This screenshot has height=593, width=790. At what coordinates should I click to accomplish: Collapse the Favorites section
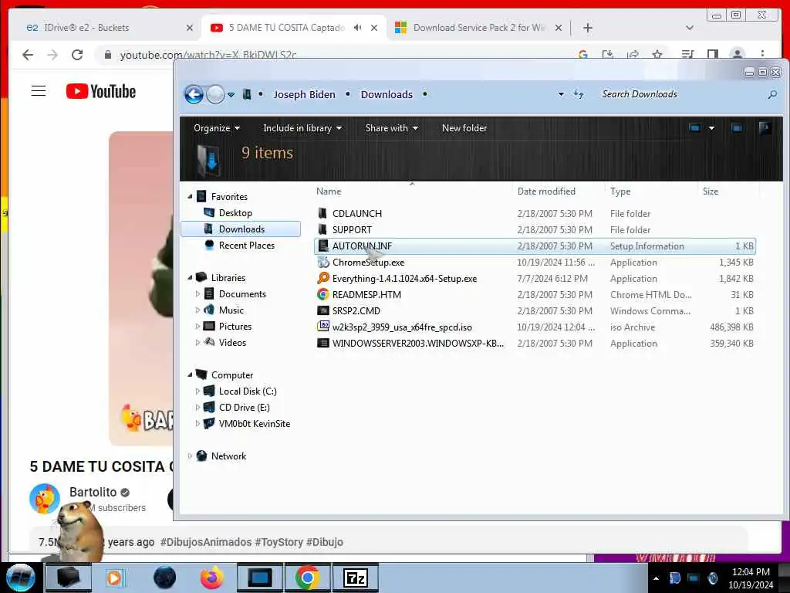click(190, 196)
